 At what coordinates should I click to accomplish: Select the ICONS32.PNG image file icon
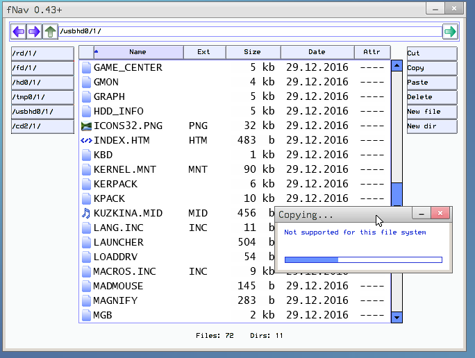(x=86, y=126)
